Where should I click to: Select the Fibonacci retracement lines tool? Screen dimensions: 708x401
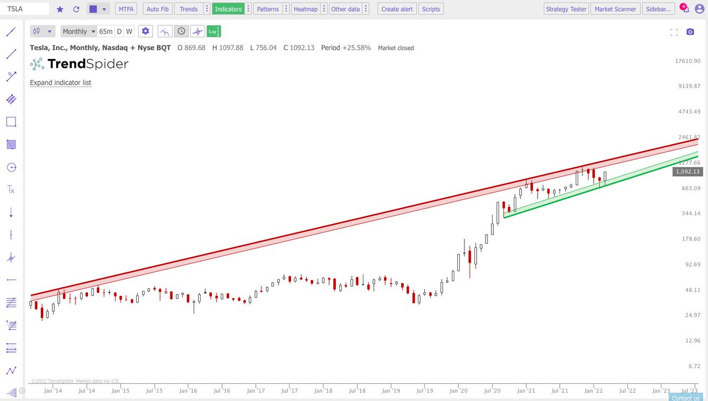11,303
